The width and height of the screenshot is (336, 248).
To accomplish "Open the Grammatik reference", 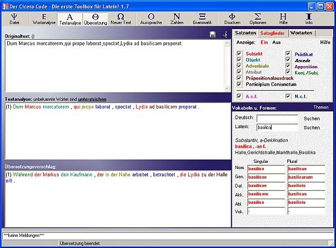I will [202, 19].
